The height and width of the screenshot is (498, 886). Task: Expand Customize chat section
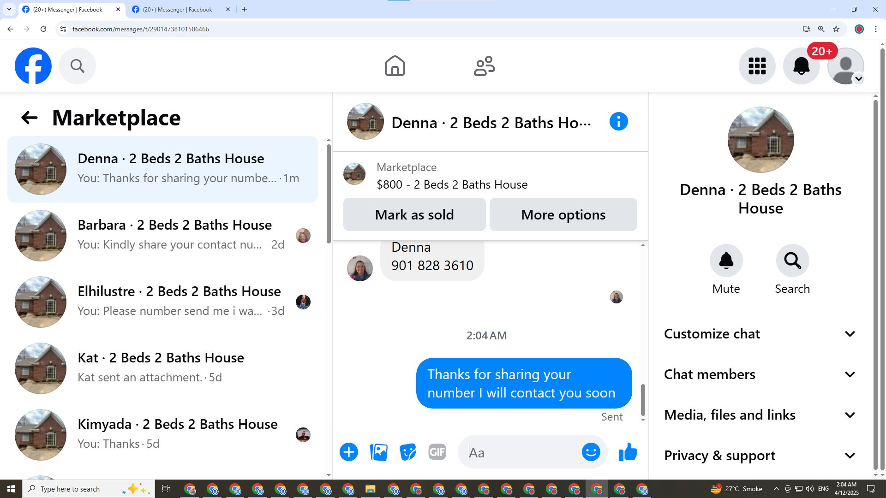(760, 334)
